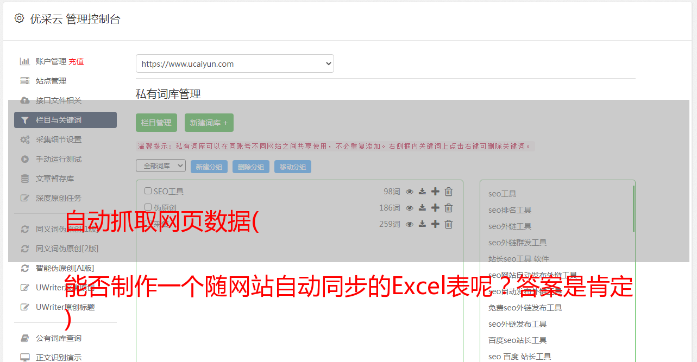Click the plus icon in the 259词 row
The width and height of the screenshot is (697, 362).
(x=435, y=224)
